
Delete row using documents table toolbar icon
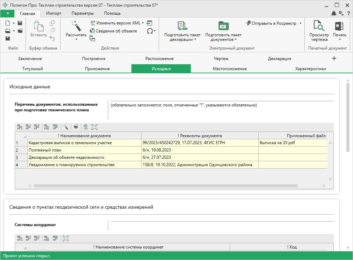pos(37,127)
